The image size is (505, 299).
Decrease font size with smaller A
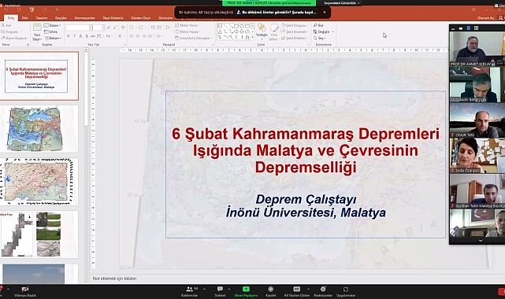pyautogui.click(x=115, y=28)
